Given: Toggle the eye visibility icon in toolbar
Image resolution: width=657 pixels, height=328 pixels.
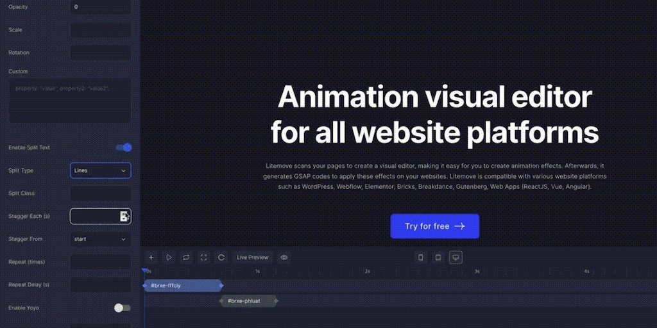Looking at the screenshot, I should 284,258.
